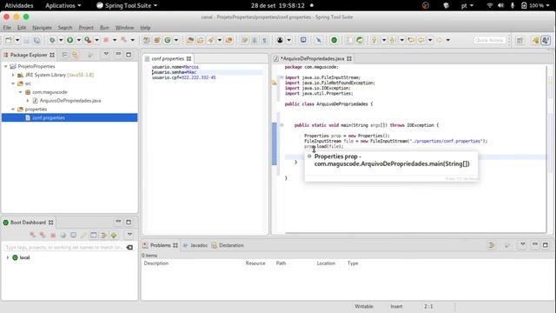Expand the JRE System Library node
The height and width of the screenshot is (313, 556).
point(13,75)
